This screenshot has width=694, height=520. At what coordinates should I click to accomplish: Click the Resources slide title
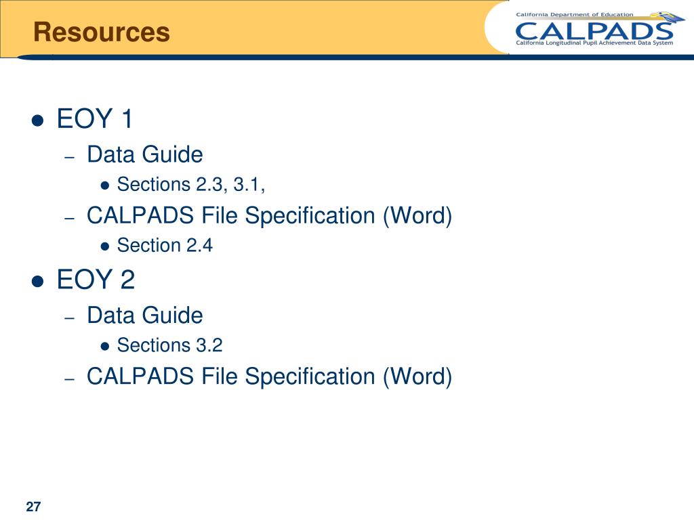(x=102, y=32)
